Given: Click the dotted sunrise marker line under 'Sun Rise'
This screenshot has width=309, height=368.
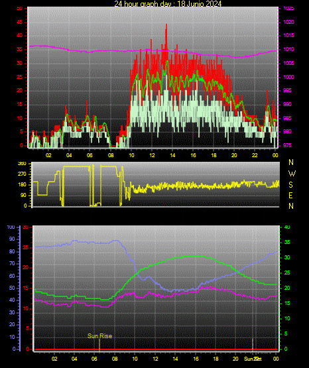Looking at the screenshot, I should click(x=99, y=345).
